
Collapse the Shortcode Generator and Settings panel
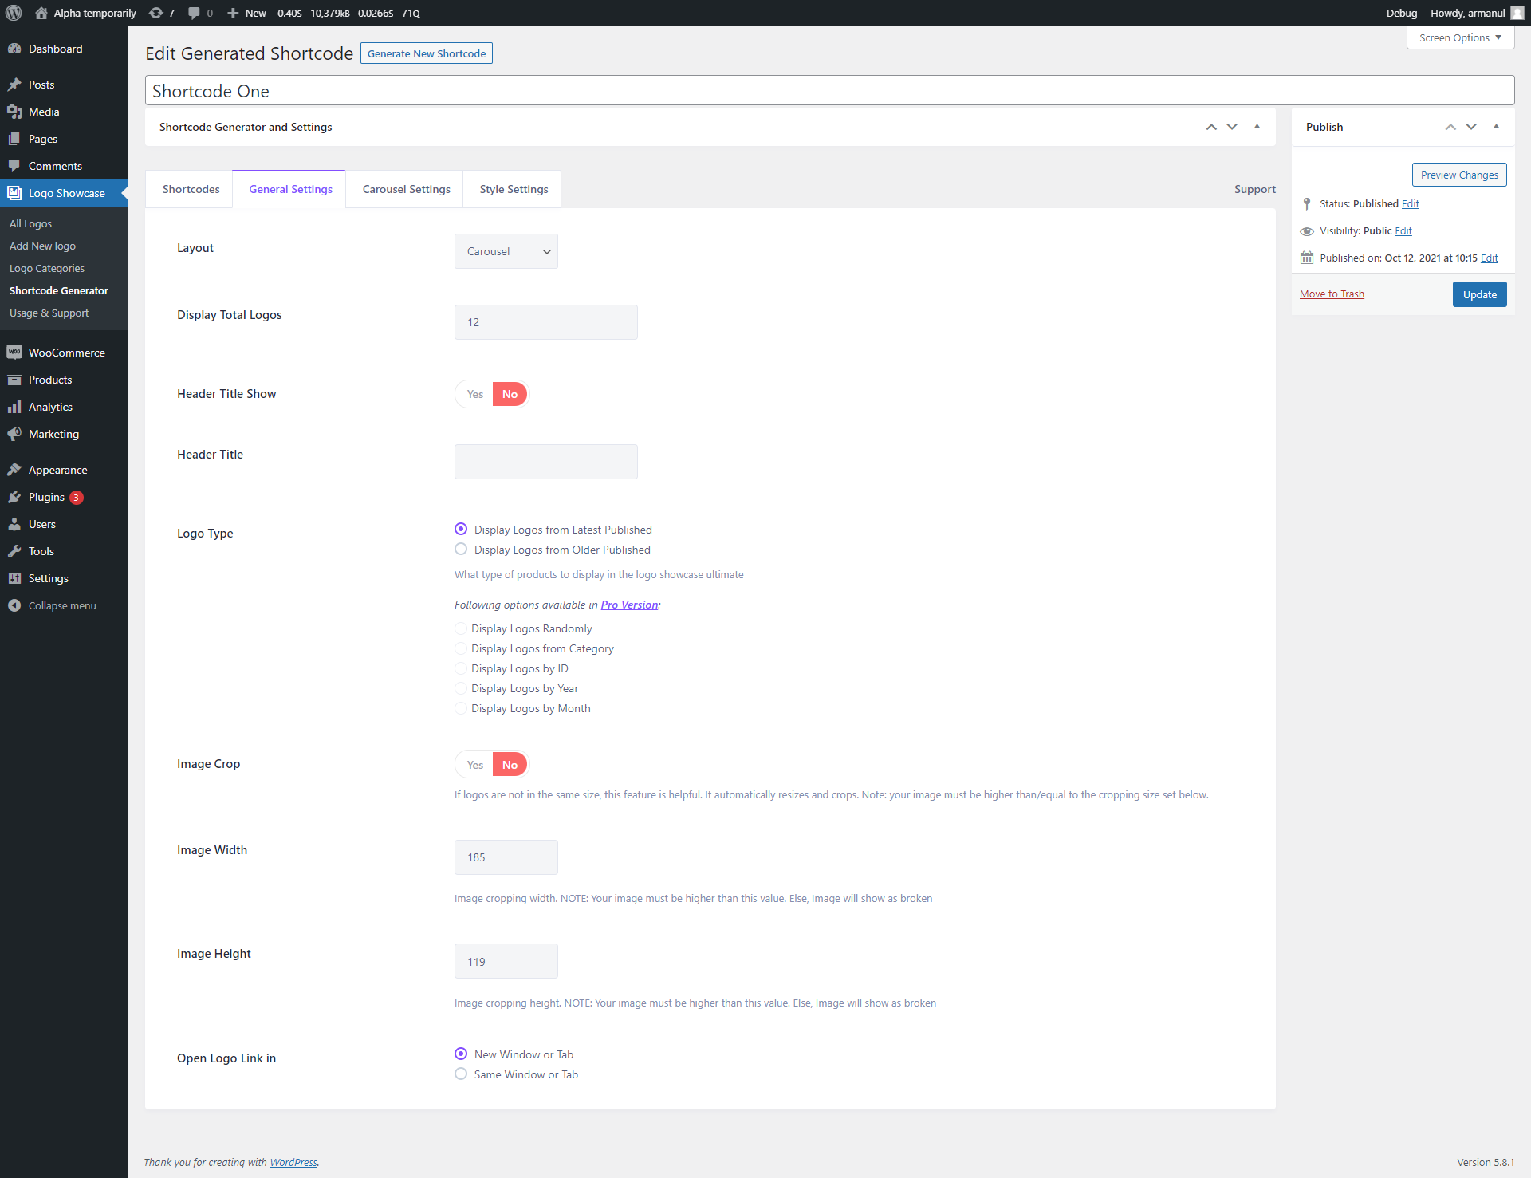pyautogui.click(x=1257, y=127)
